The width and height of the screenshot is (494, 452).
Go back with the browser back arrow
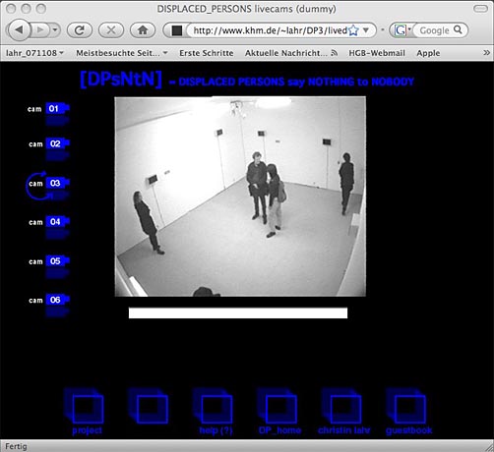[x=19, y=30]
